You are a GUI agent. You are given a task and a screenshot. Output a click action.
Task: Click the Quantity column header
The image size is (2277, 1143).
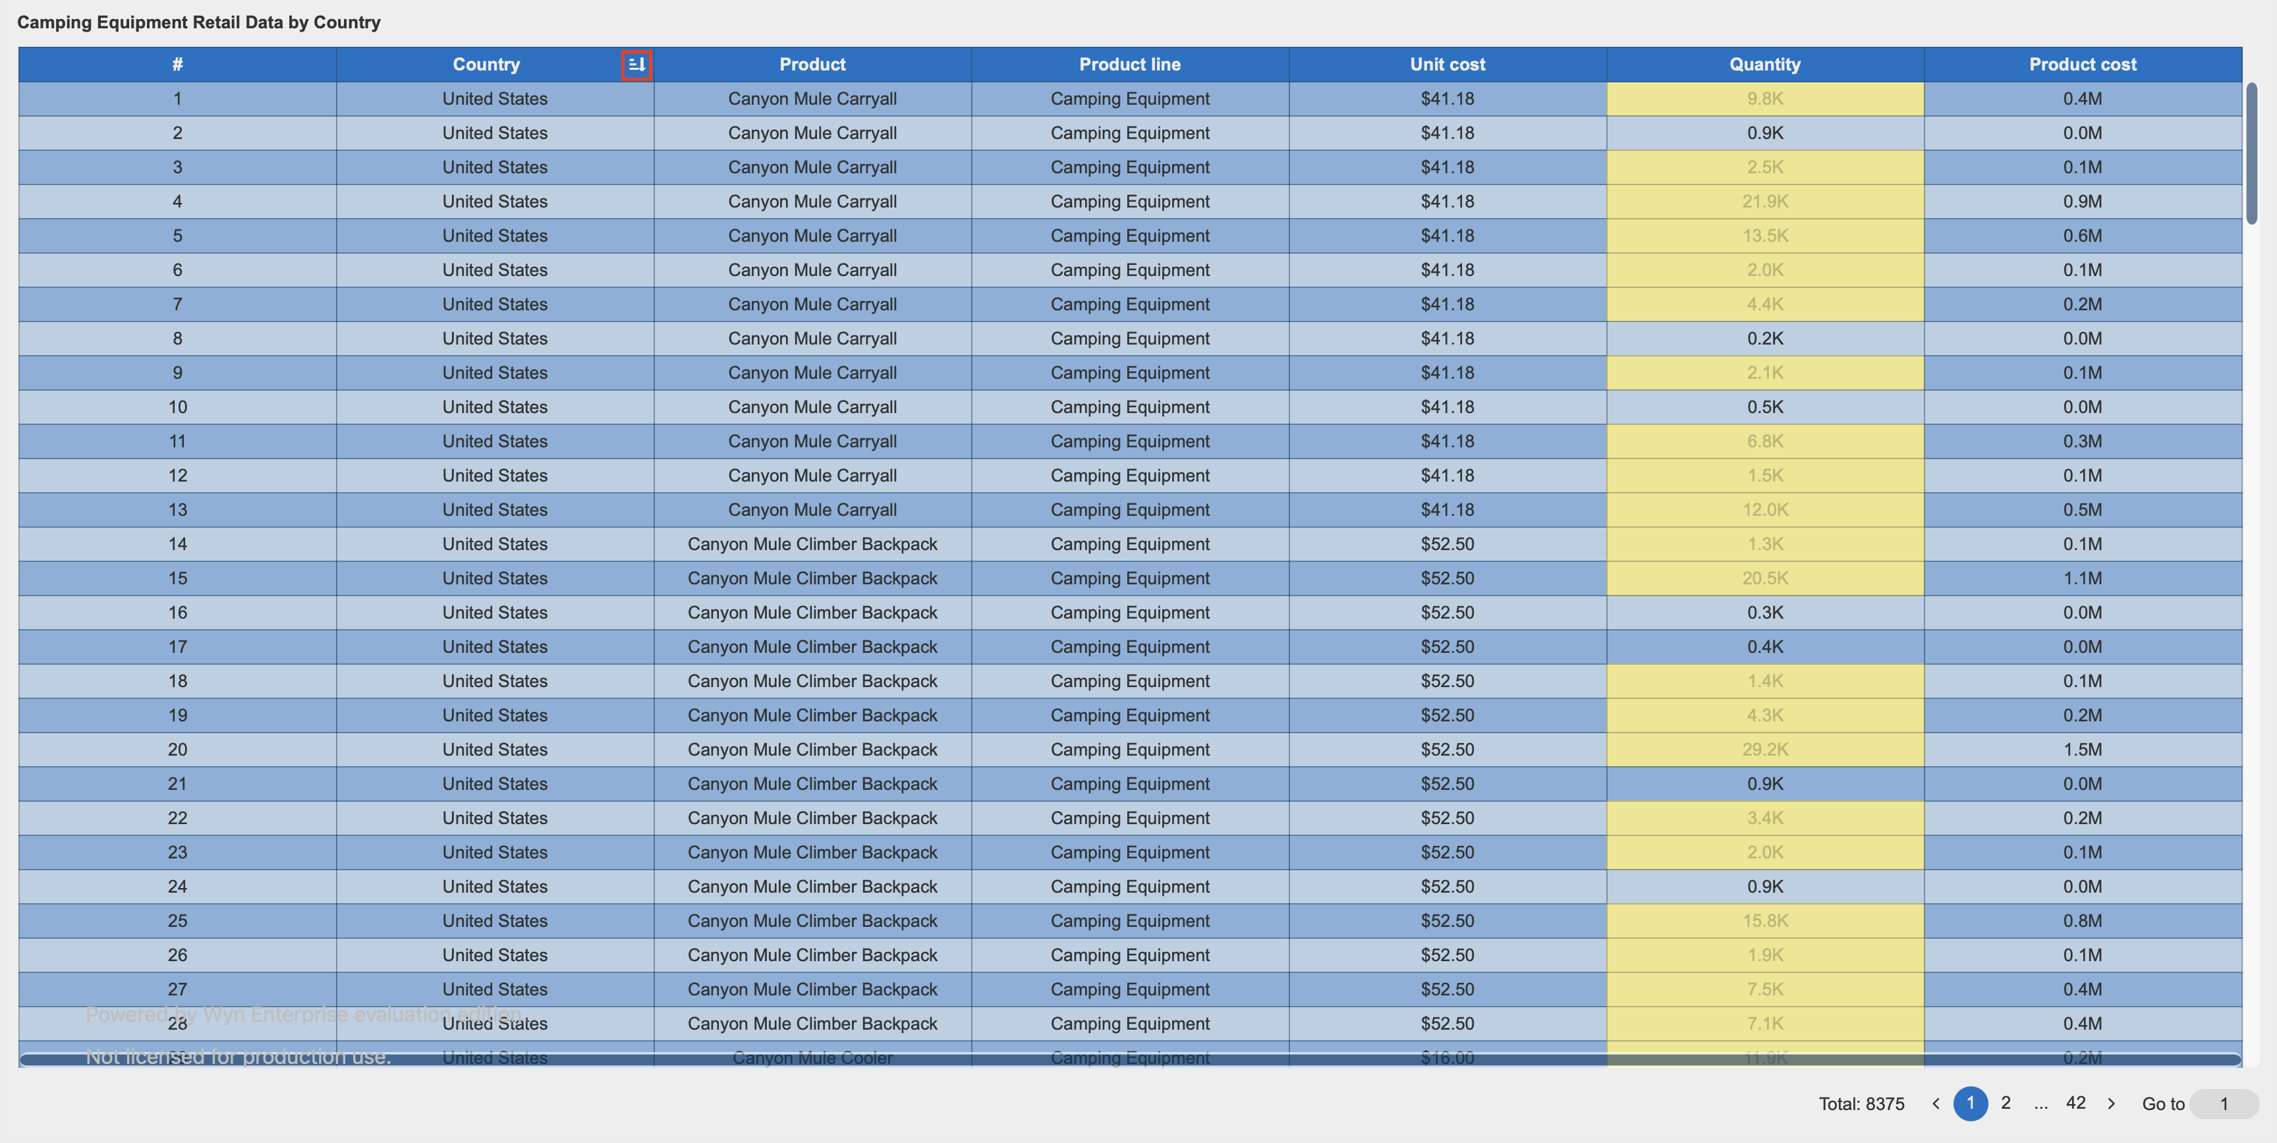click(1764, 65)
